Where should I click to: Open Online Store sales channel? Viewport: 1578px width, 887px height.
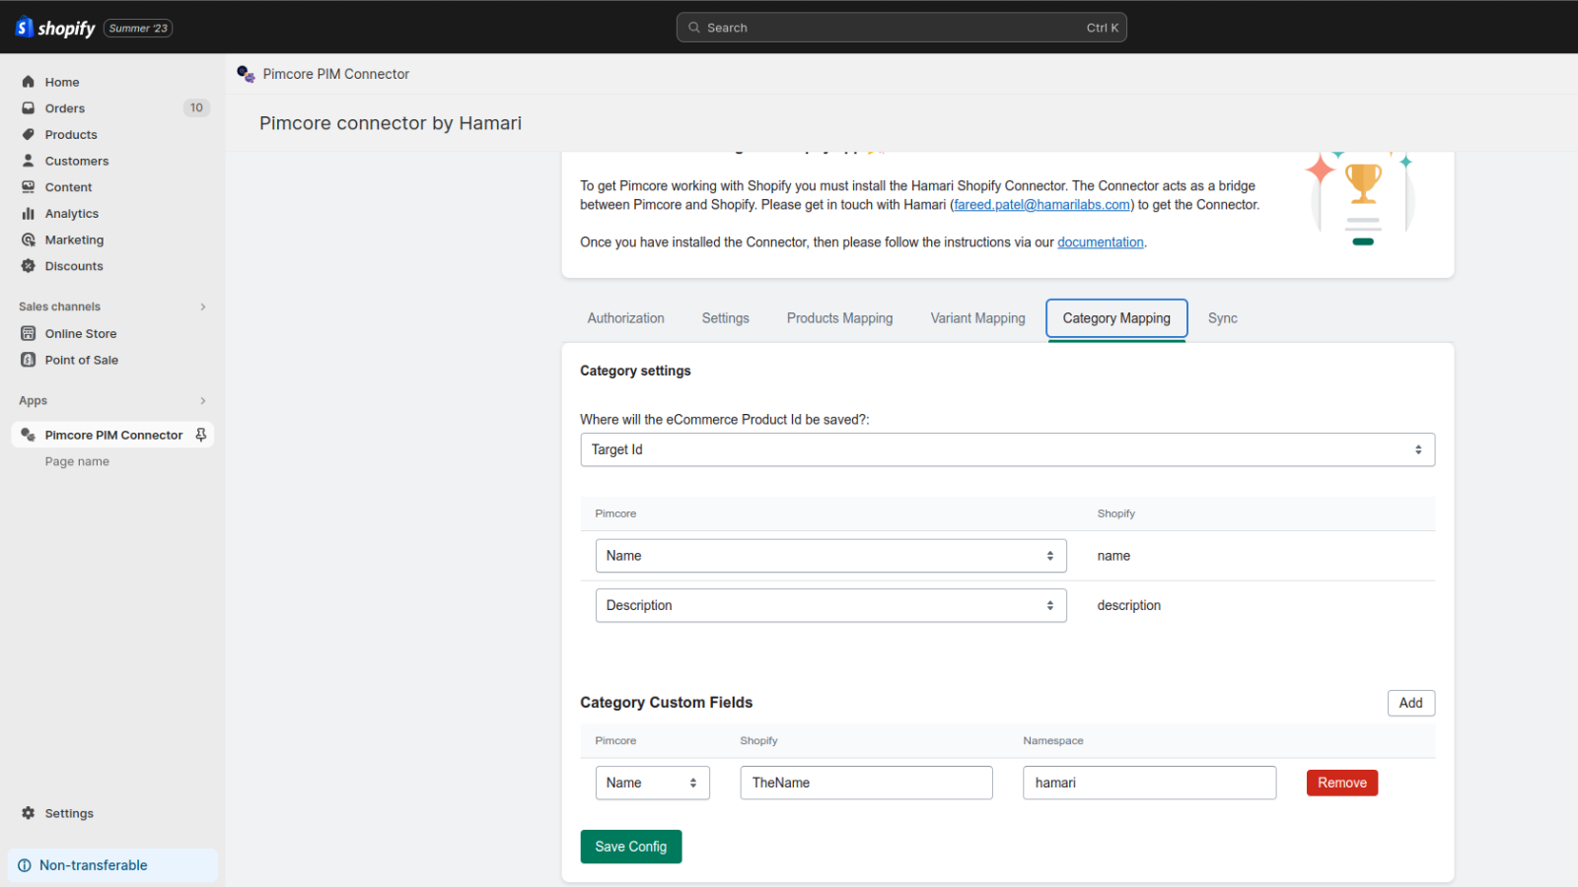click(x=81, y=334)
